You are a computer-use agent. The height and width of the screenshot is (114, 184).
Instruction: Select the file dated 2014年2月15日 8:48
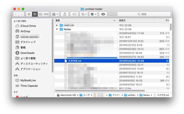pos(112,45)
